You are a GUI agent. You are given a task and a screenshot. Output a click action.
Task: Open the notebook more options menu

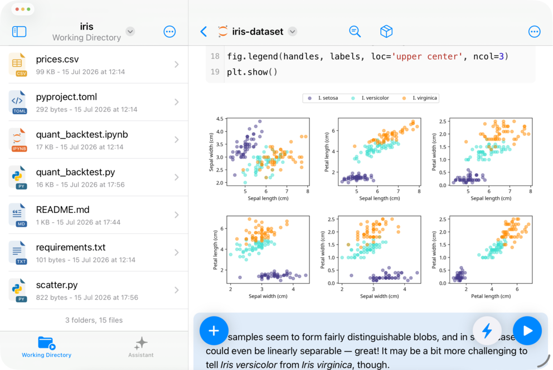[x=534, y=32]
